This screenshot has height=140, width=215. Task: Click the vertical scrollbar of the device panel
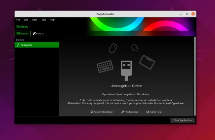[x=195, y=76]
